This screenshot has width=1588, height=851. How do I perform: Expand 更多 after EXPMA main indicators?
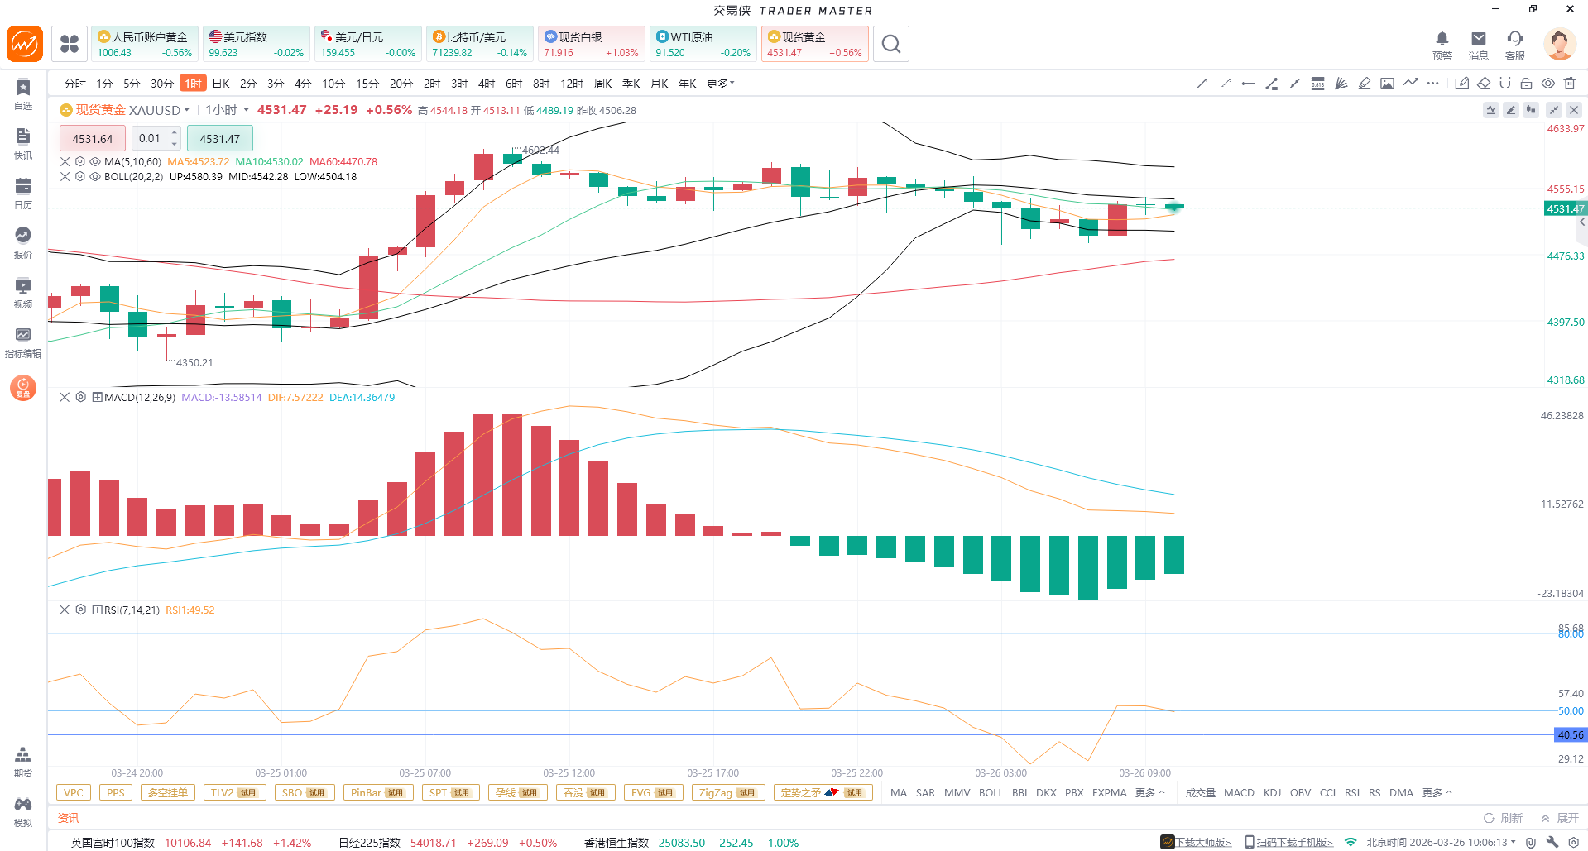tap(1150, 793)
